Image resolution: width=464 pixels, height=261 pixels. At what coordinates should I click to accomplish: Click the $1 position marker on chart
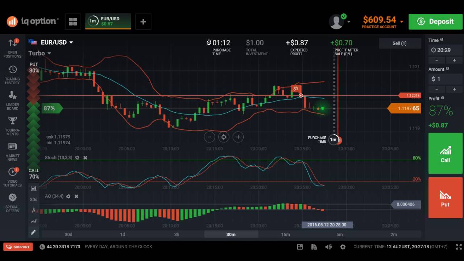(x=296, y=89)
